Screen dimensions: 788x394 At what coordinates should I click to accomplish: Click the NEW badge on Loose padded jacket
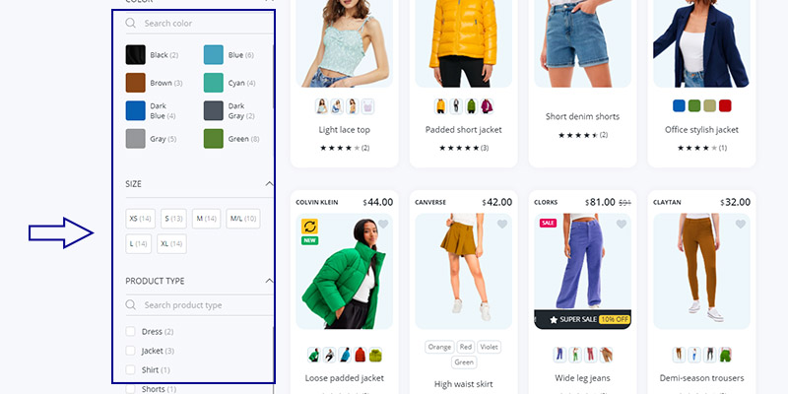click(309, 240)
